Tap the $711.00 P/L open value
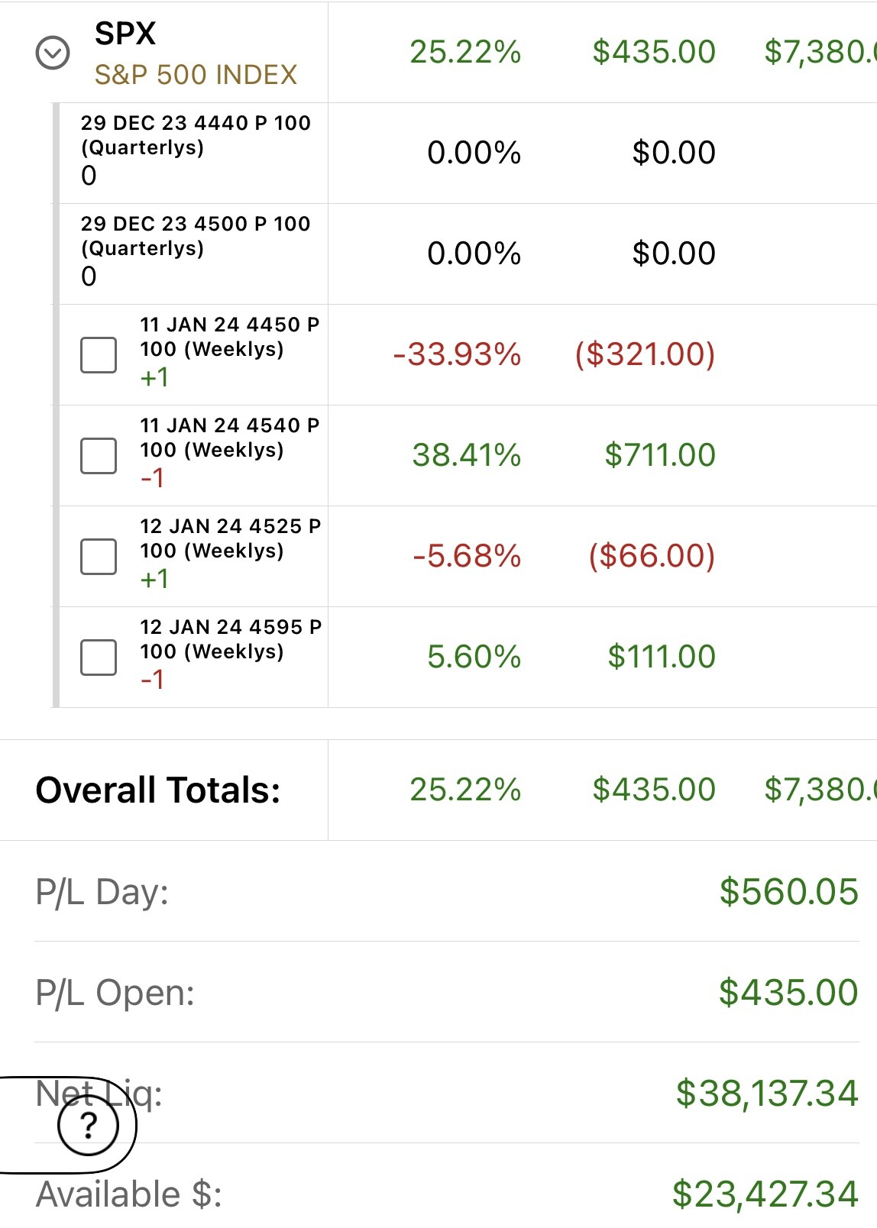Viewport: 877px width, 1228px height. 660,455
